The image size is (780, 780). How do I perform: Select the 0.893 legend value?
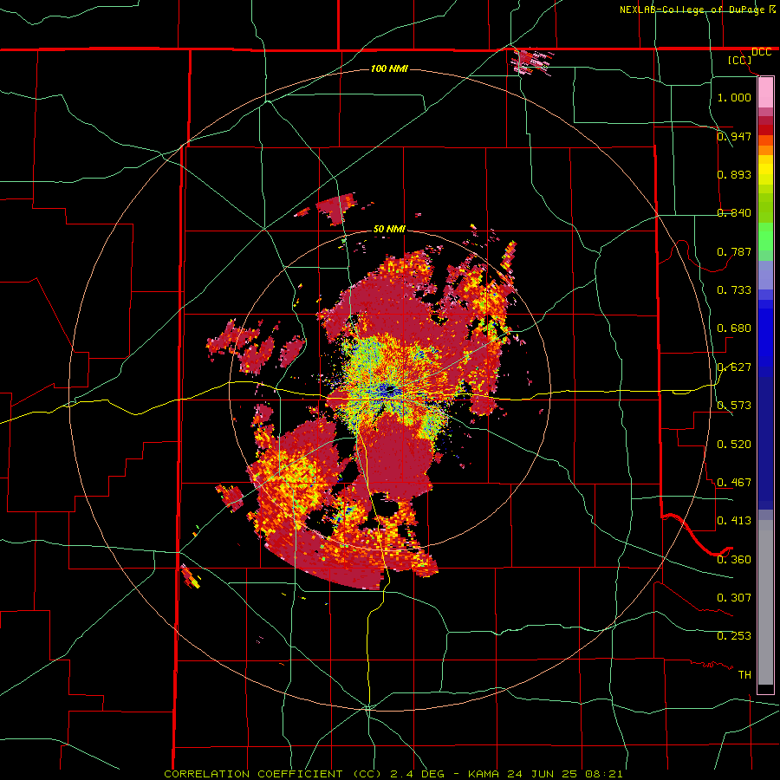[x=734, y=174]
